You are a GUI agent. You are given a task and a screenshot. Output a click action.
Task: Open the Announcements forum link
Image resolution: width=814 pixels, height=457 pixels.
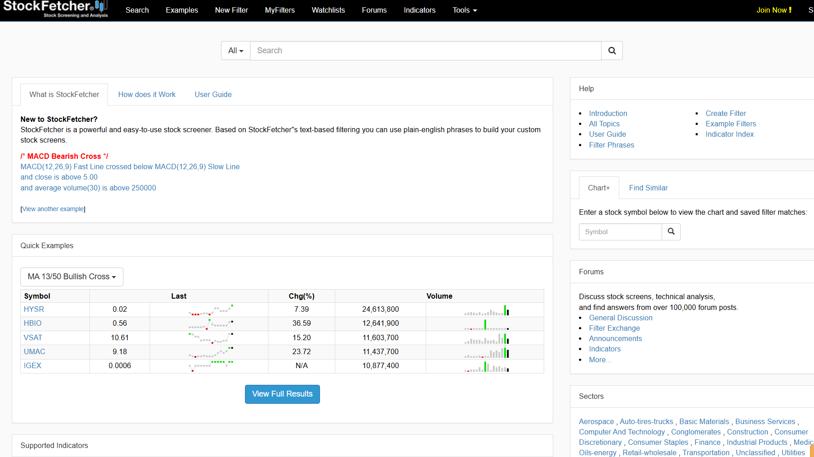click(x=615, y=338)
